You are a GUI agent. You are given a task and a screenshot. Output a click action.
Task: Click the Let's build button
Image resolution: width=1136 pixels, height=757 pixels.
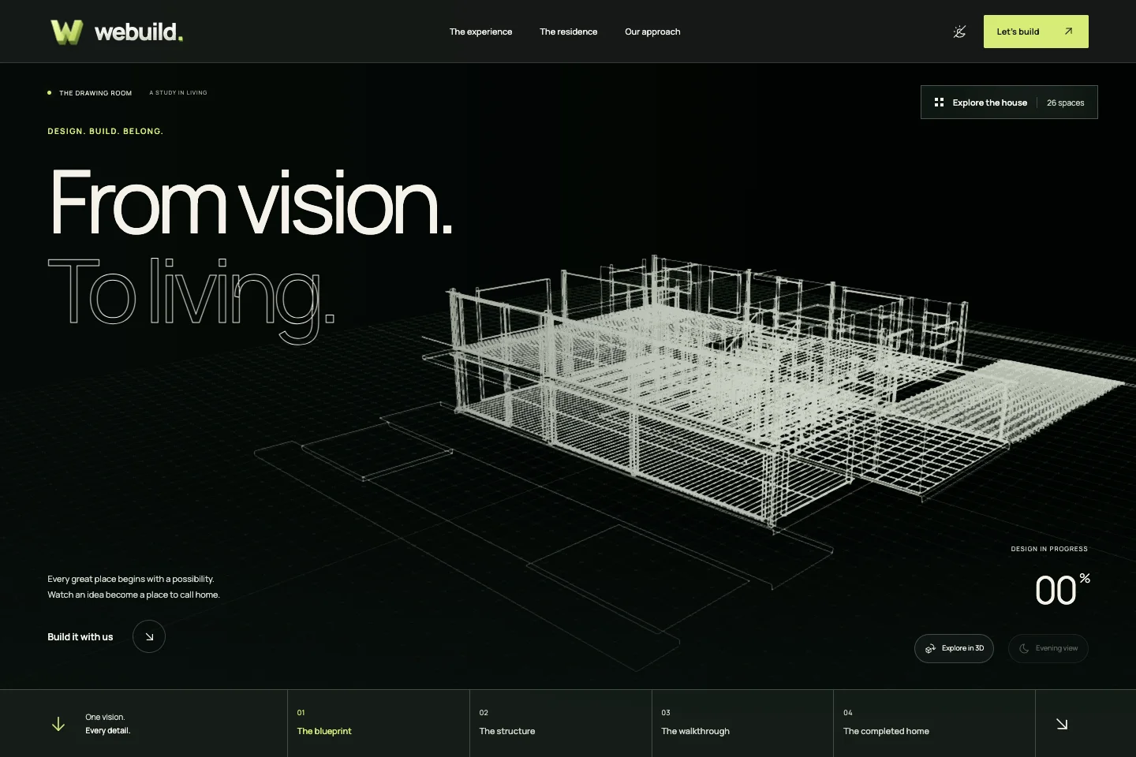tap(1036, 32)
